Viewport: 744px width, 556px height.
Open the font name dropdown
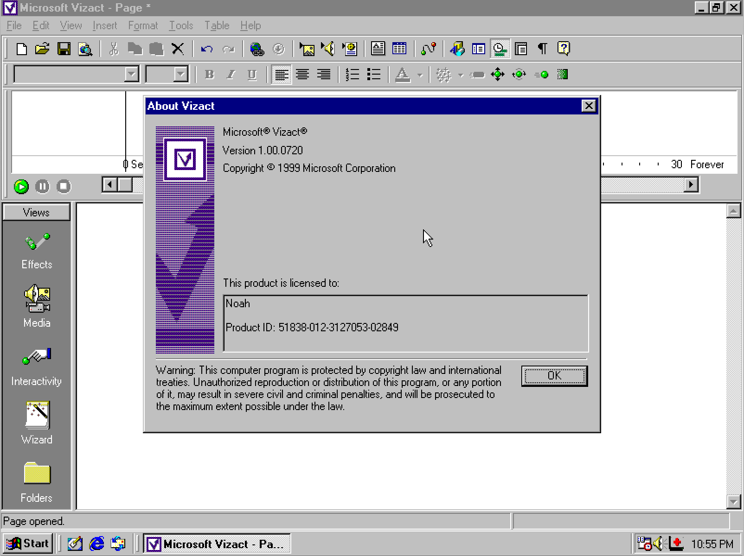coord(132,74)
